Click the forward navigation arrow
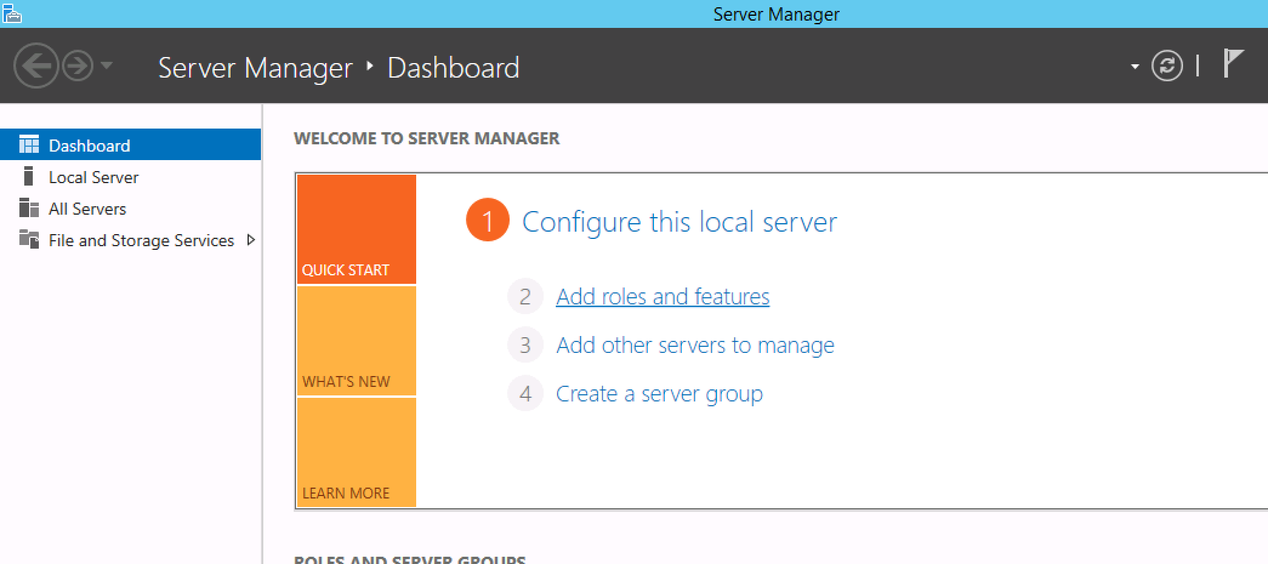Screen dimensions: 1268x564 [78, 65]
